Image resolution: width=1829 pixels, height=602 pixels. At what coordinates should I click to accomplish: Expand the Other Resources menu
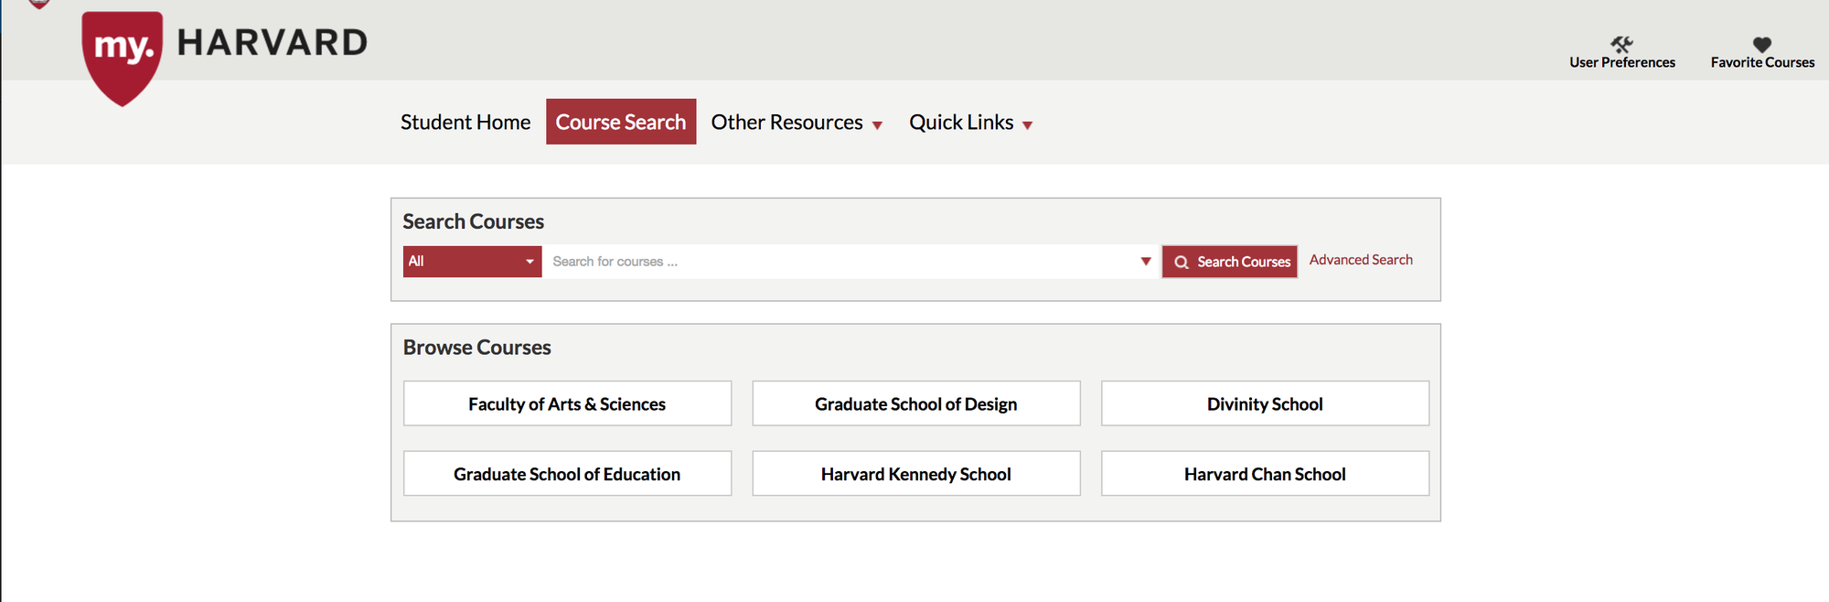[x=797, y=122]
